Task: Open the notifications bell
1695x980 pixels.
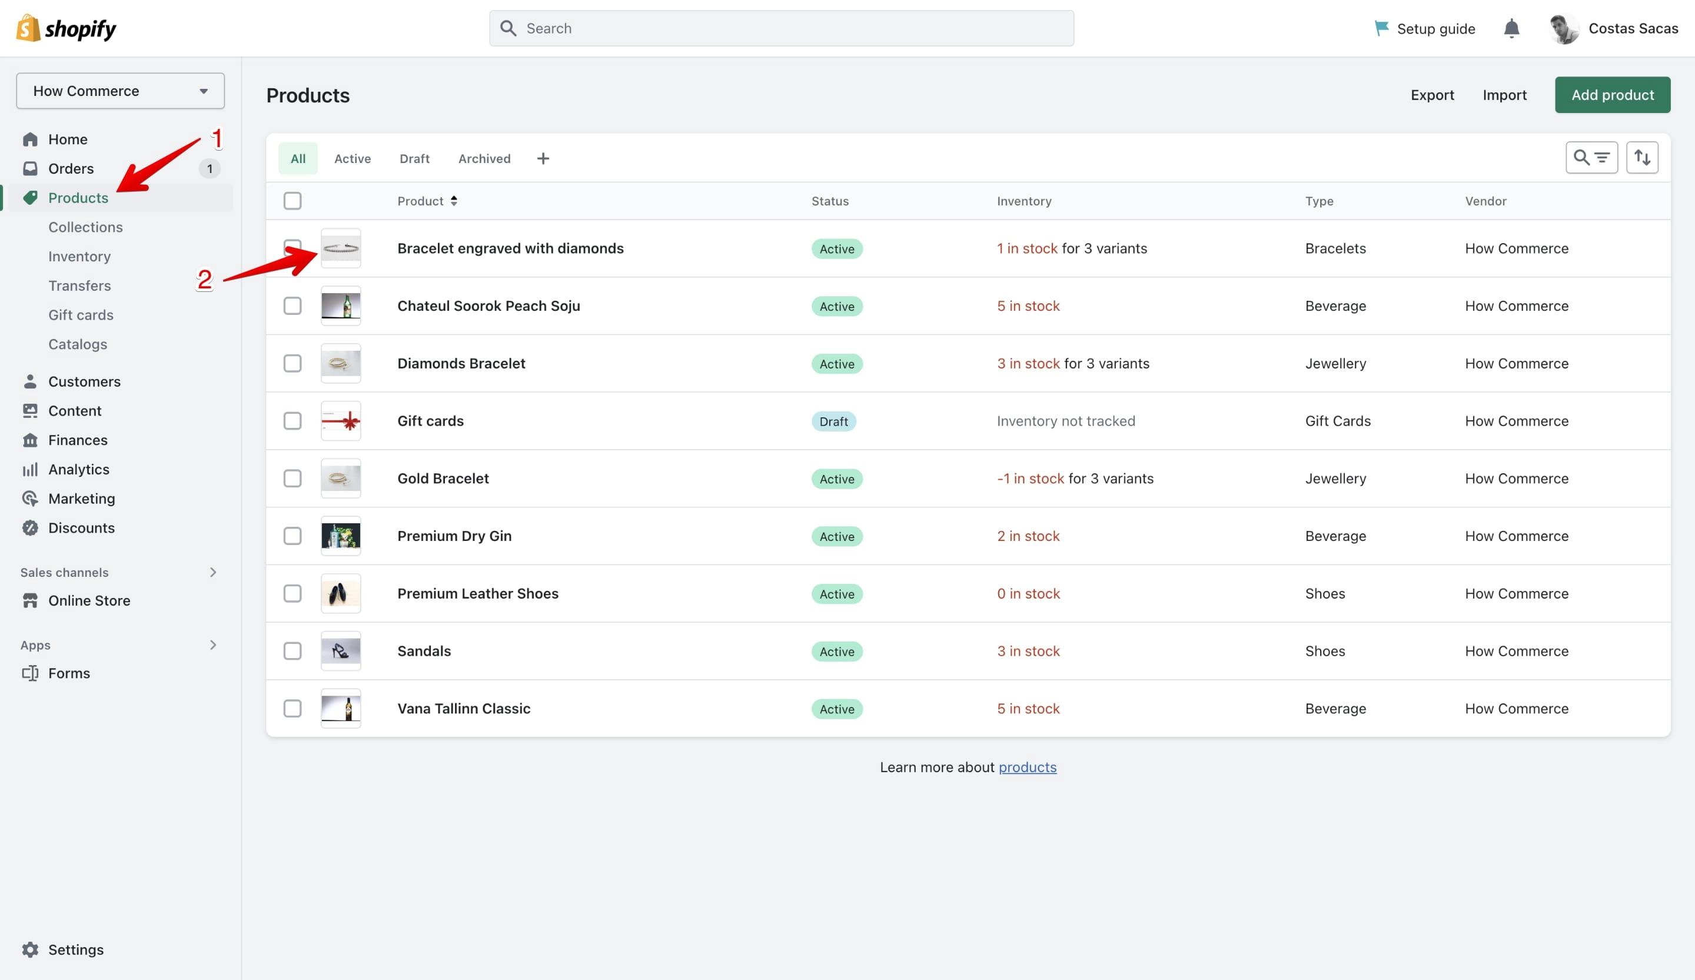Action: pos(1511,28)
